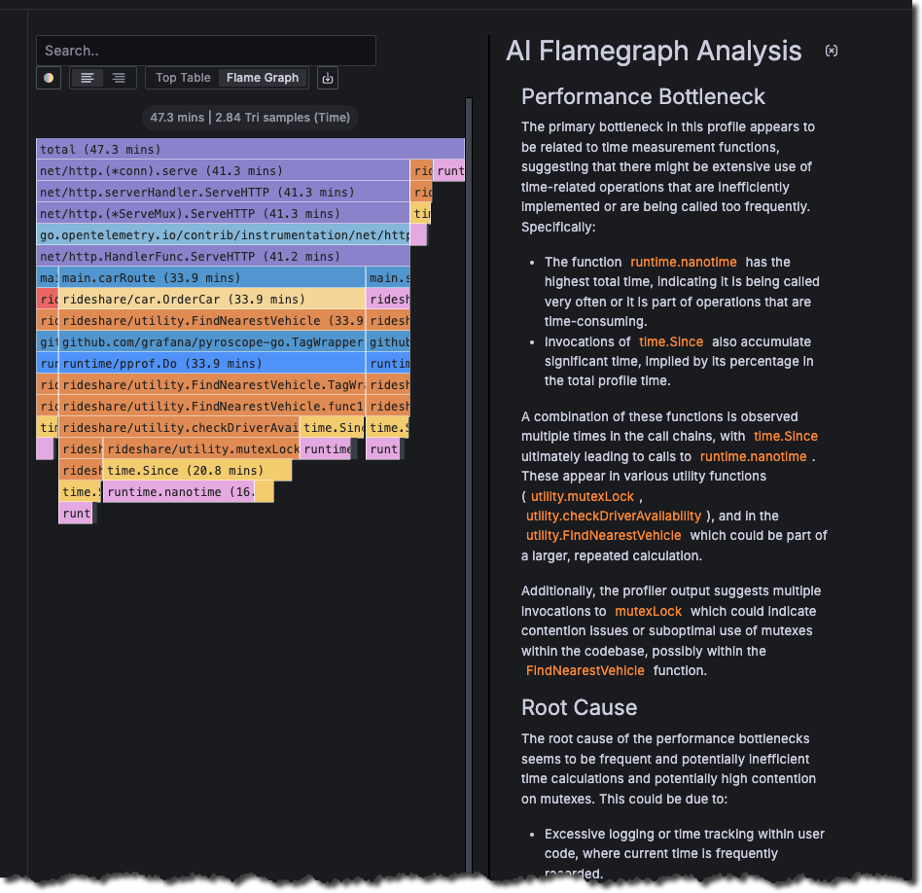Select the left-aligned flamegraph layout icon
The image size is (922, 893).
(x=88, y=78)
